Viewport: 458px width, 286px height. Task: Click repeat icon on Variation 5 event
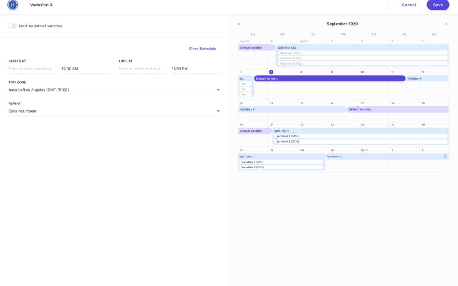445,156
